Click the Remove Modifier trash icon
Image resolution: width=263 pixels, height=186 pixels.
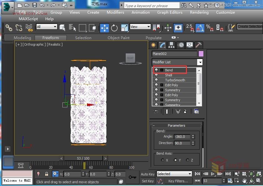click(185, 111)
